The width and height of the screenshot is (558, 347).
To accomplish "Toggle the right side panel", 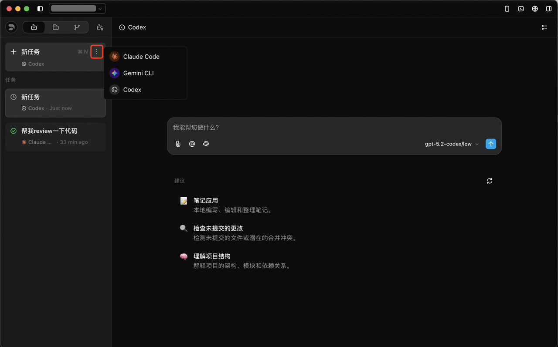I will [x=548, y=9].
